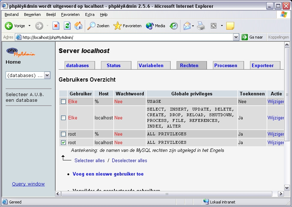Open the (databases) dropdown

pos(47,75)
